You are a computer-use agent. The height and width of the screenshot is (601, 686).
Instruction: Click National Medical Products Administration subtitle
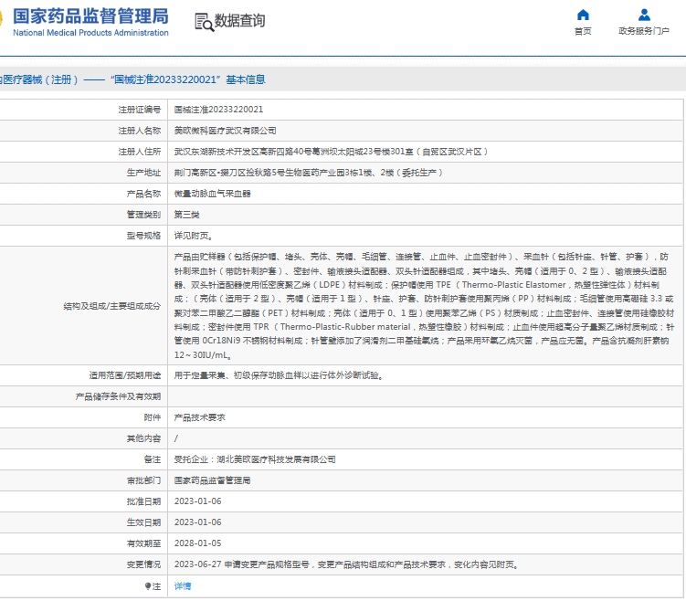90,33
